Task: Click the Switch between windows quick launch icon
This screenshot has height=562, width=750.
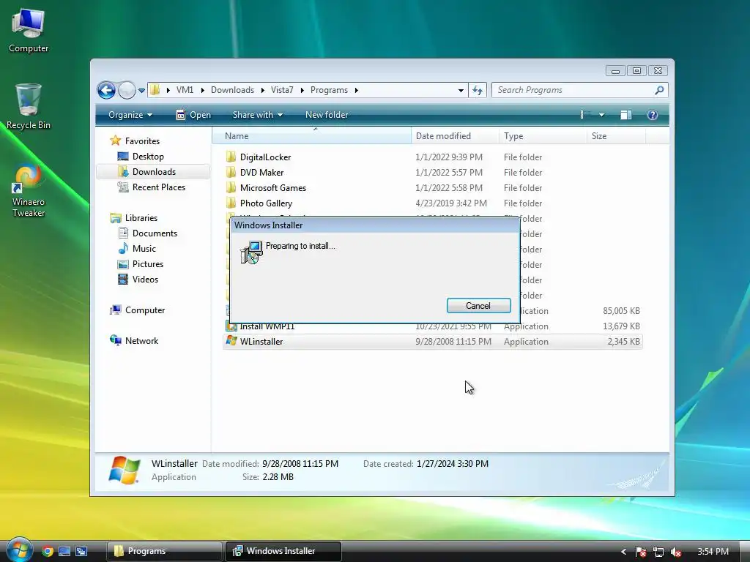Action: pos(81,551)
